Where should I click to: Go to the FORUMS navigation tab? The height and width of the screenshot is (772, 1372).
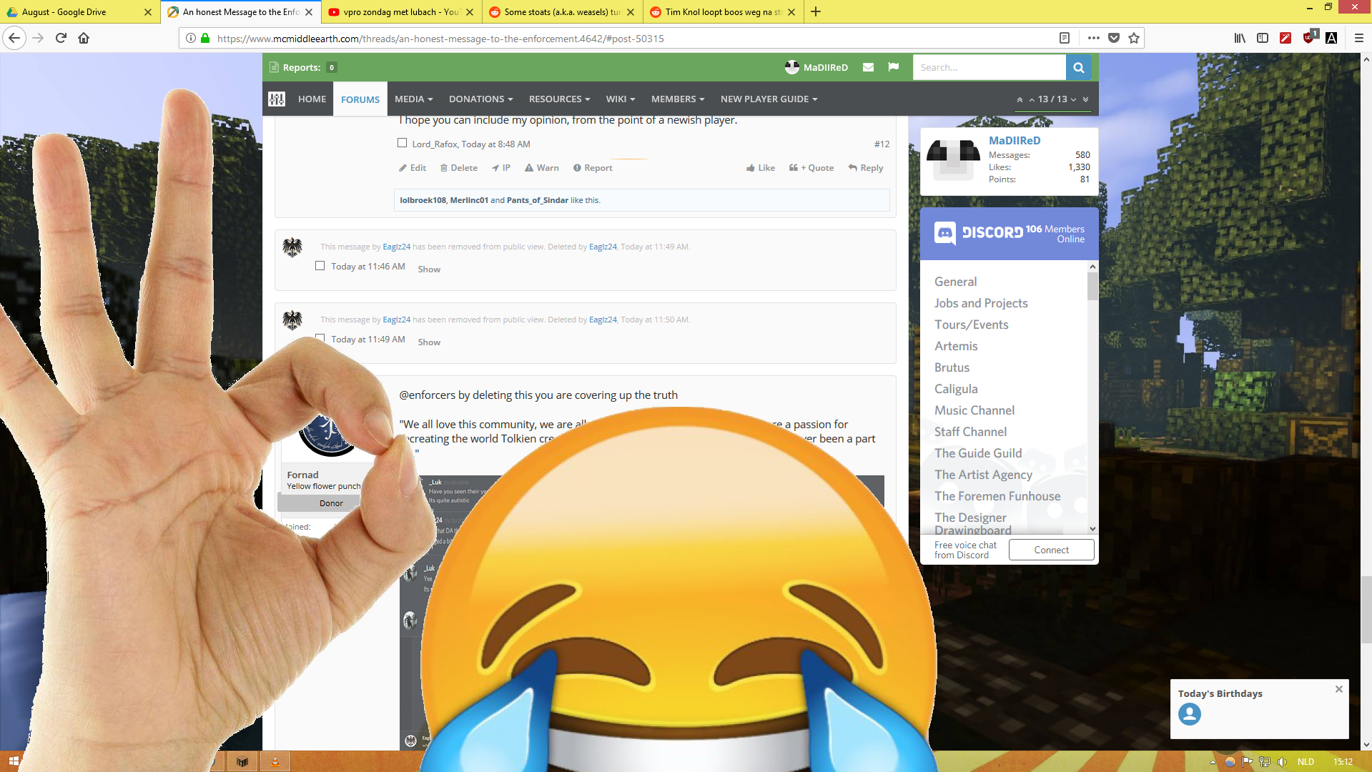360,99
